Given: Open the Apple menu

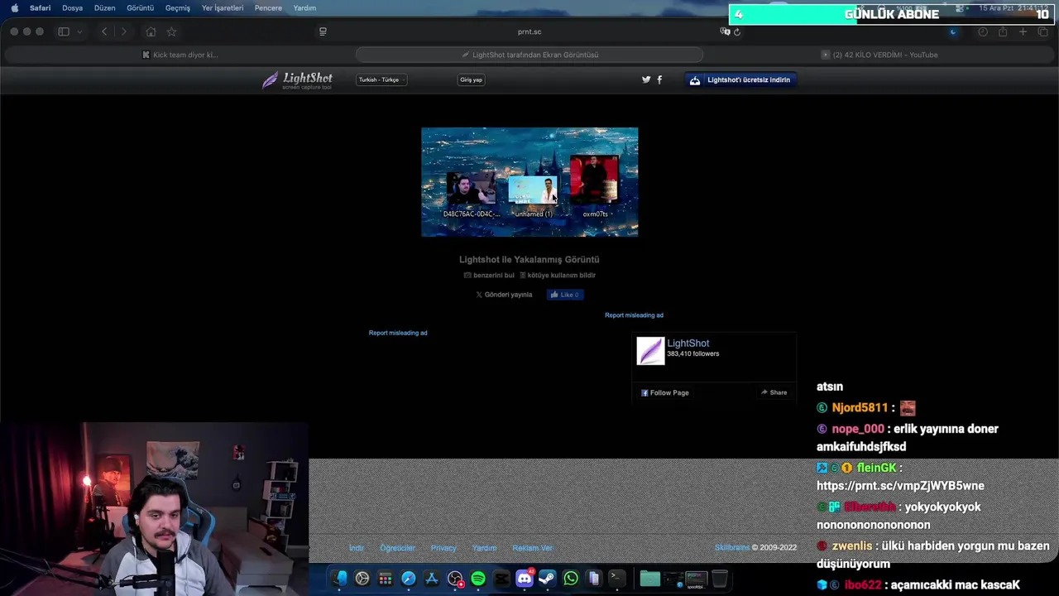Looking at the screenshot, I should 14,7.
